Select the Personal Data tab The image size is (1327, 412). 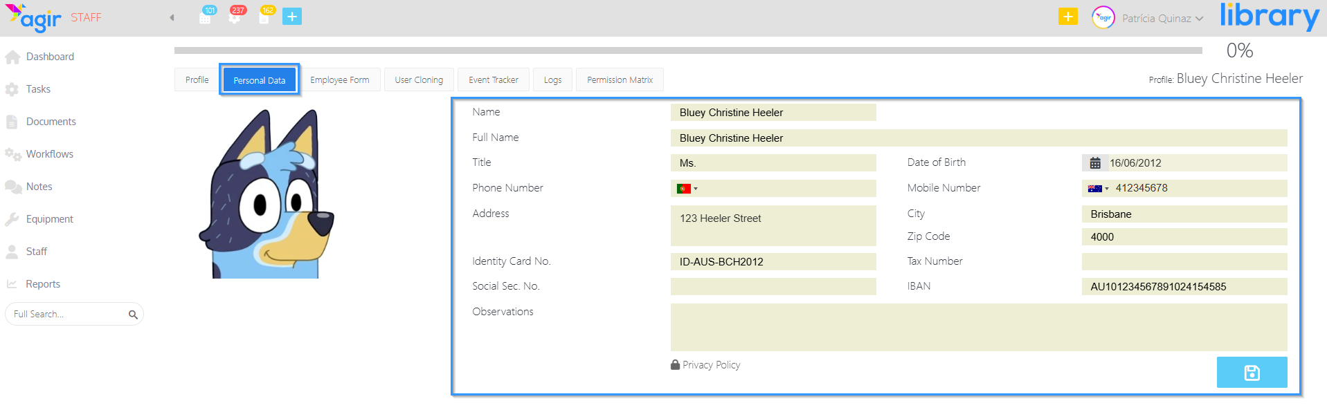260,80
